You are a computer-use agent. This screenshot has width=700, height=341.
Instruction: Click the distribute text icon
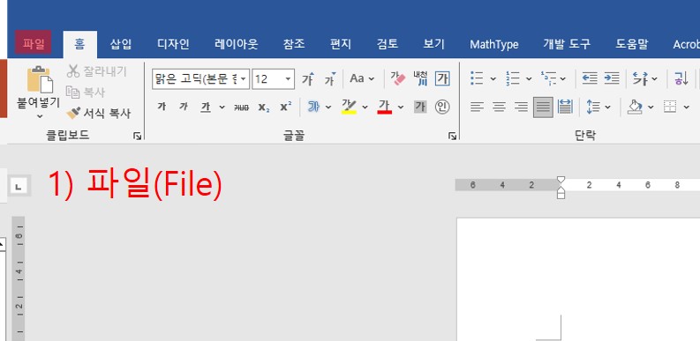pyautogui.click(x=565, y=107)
